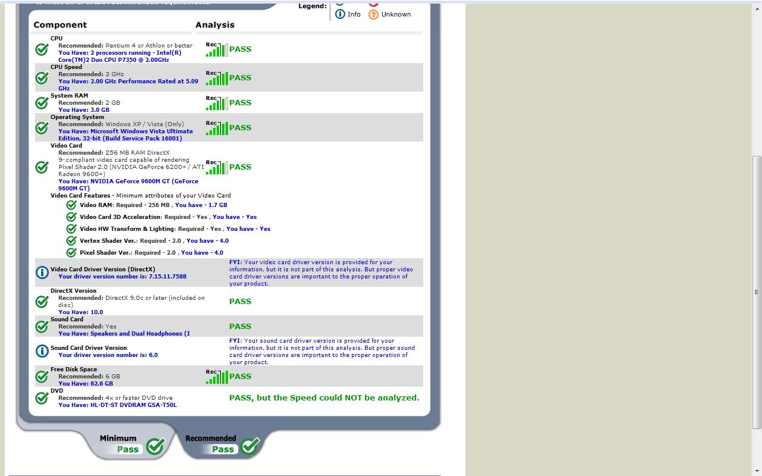Click the page's vertical scrollbar thumb
762x476 pixels.
point(757,292)
